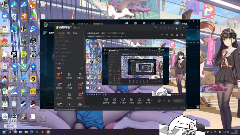Image resolution: width=240 pixels, height=135 pixels.
Task: Collapse the 工具箱 toolbox section
Action: [82, 68]
